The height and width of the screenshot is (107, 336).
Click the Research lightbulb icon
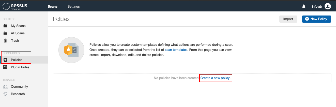5,94
